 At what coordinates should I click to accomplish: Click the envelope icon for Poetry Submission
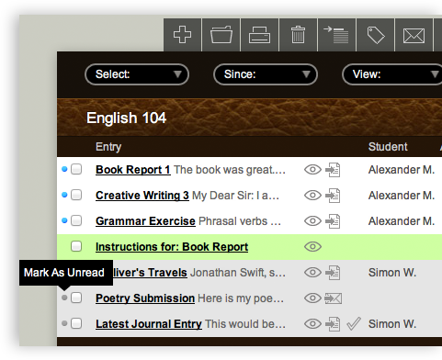click(334, 298)
